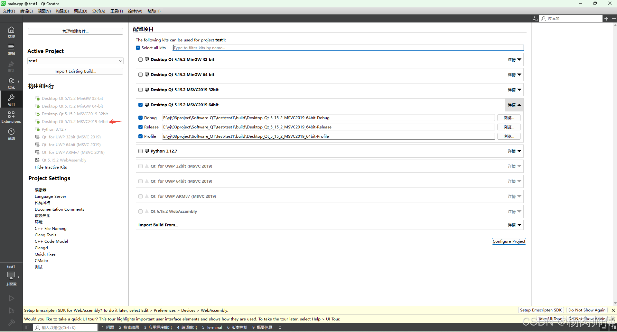Image resolution: width=617 pixels, height=332 pixels.
Task: Check Desktop Qt 5.15.2 MSVC2019 32bit kit
Action: pos(140,90)
